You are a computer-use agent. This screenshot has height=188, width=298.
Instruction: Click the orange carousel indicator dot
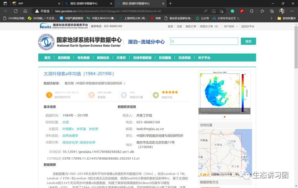(x=225, y=117)
